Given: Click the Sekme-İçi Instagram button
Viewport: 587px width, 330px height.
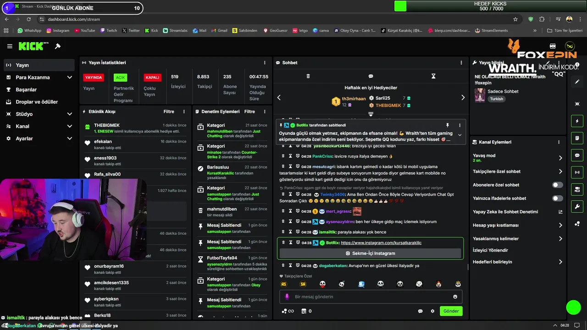Looking at the screenshot, I should point(370,253).
